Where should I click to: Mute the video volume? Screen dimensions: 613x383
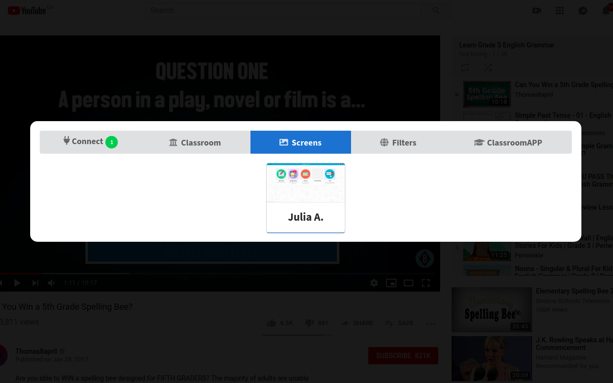click(x=51, y=283)
